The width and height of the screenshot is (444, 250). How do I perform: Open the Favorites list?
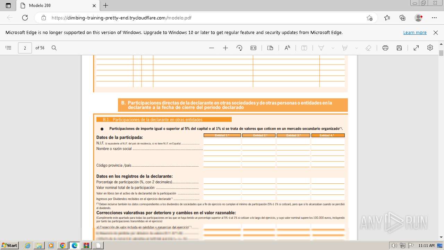click(x=387, y=18)
